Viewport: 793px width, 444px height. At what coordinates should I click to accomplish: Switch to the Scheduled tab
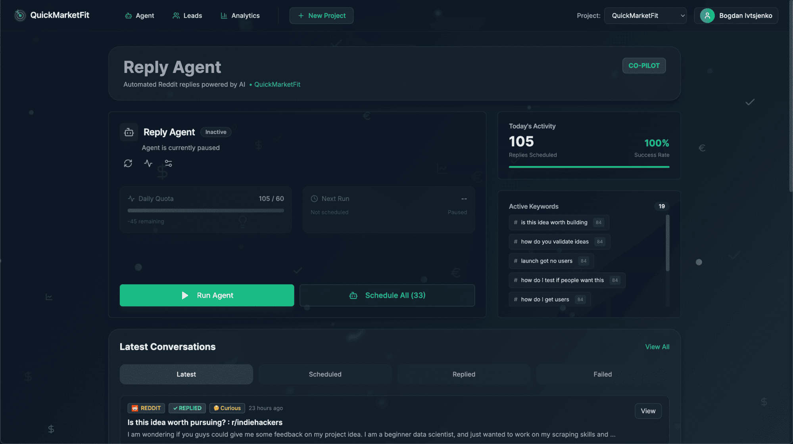pos(324,374)
